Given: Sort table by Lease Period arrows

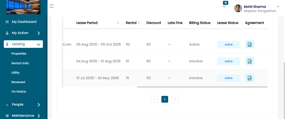Looking at the screenshot, I should click(118, 23).
